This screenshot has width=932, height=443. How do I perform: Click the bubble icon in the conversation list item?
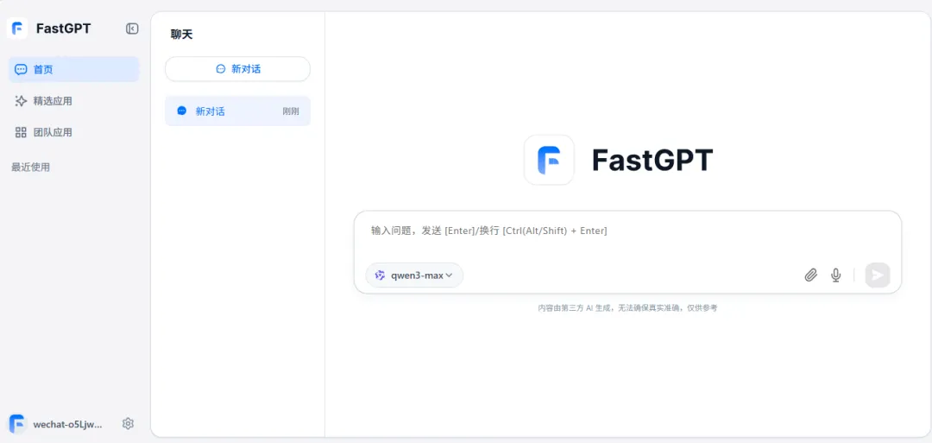pyautogui.click(x=182, y=111)
